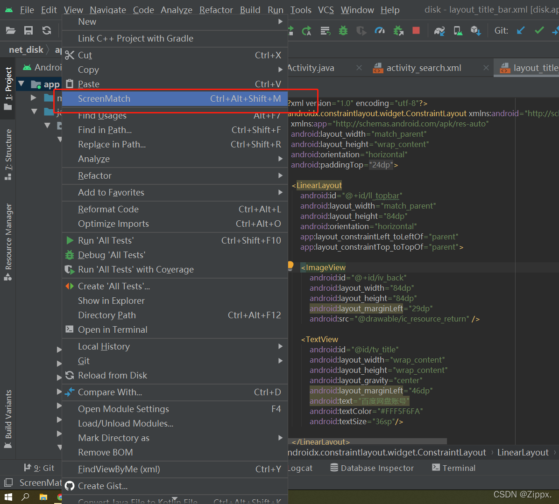Open the Build Variants sidebar tab
Screen dimensions: 559x504
coord(8,419)
